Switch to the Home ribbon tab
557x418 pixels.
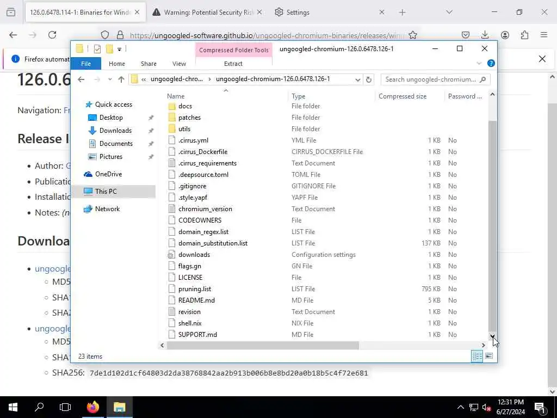(117, 64)
